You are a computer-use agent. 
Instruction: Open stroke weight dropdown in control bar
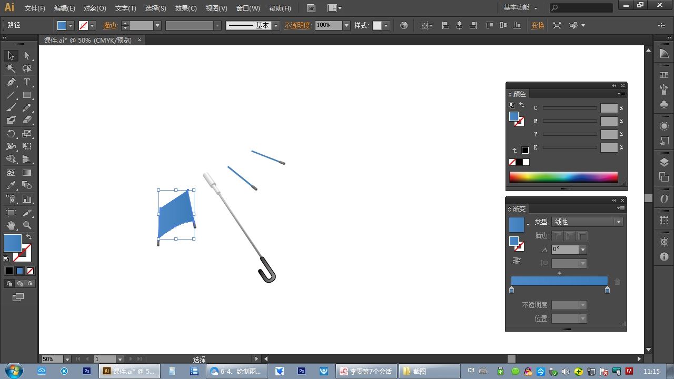[157, 25]
